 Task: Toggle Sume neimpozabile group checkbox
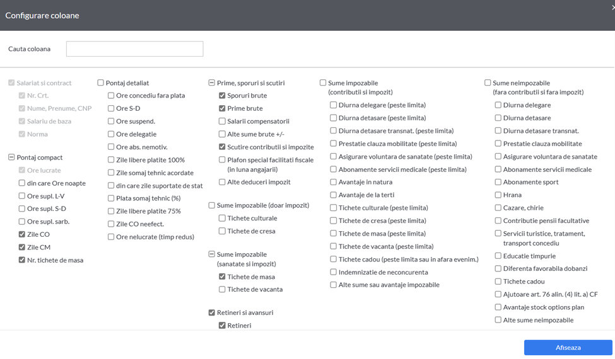[x=488, y=83]
